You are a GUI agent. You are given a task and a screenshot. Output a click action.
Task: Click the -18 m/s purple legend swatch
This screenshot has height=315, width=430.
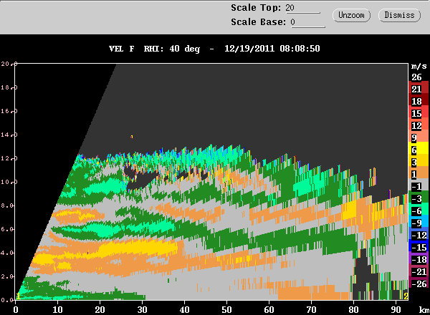pyautogui.click(x=419, y=258)
